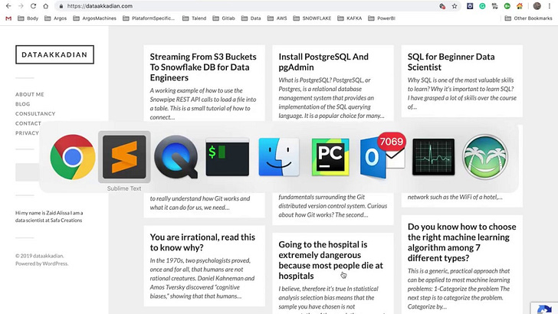Open the KAFKA bookmarks folder
The height and width of the screenshot is (314, 558).
pos(350,18)
